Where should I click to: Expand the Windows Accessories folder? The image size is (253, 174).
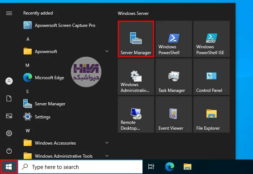[107, 143]
